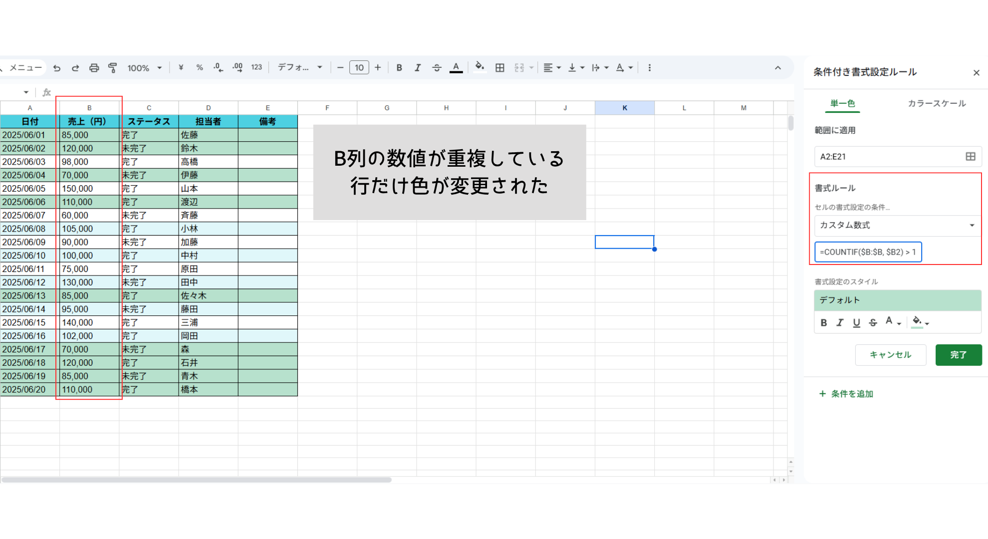
Task: Select the cell containing 150,000
Action: (89, 189)
